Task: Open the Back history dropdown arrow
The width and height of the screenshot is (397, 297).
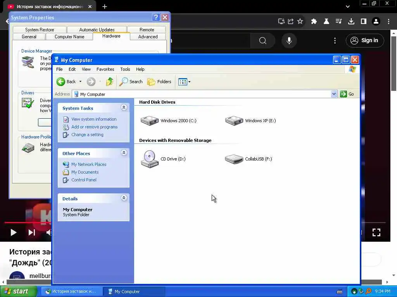Action: (81, 82)
